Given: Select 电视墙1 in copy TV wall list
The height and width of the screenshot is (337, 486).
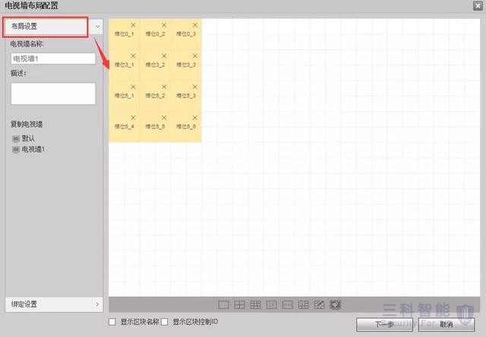Looking at the screenshot, I should 33,150.
